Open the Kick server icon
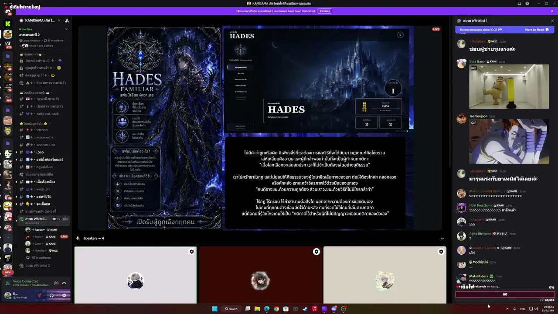 click(8, 23)
